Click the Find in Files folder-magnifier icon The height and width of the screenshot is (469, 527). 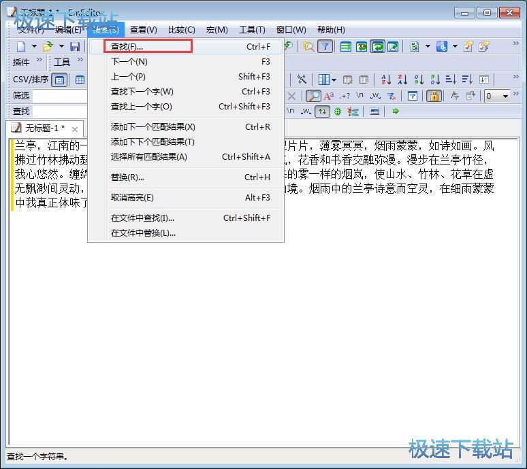(308, 46)
